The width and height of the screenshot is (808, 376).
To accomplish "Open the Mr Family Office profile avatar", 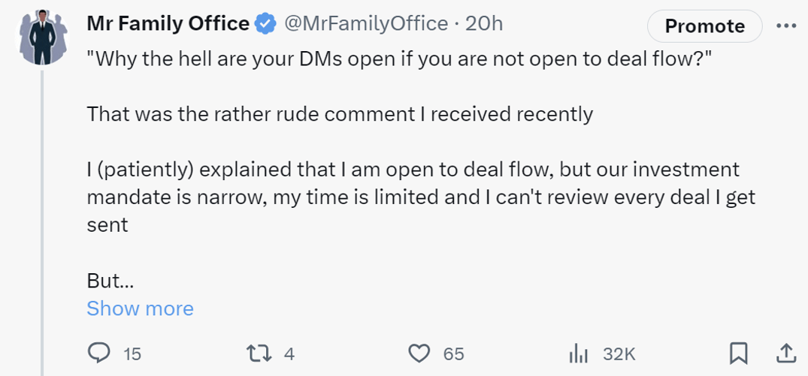I will tap(43, 38).
